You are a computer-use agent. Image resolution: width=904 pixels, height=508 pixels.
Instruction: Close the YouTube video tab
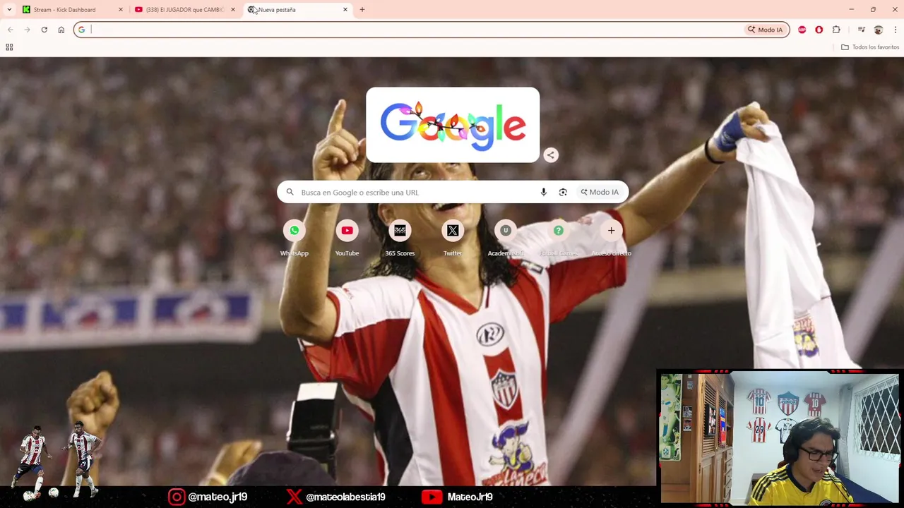[232, 10]
